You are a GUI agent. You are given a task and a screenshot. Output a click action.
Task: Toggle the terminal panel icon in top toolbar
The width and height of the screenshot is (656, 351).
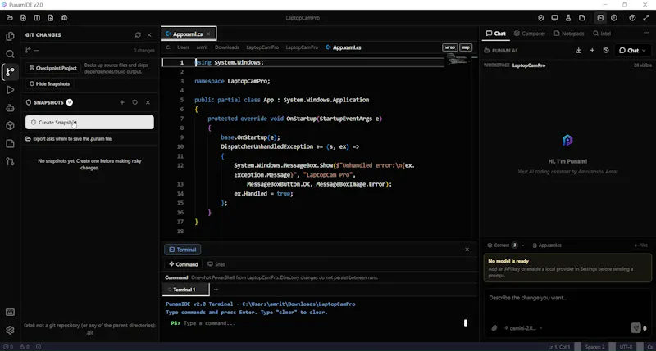600,18
